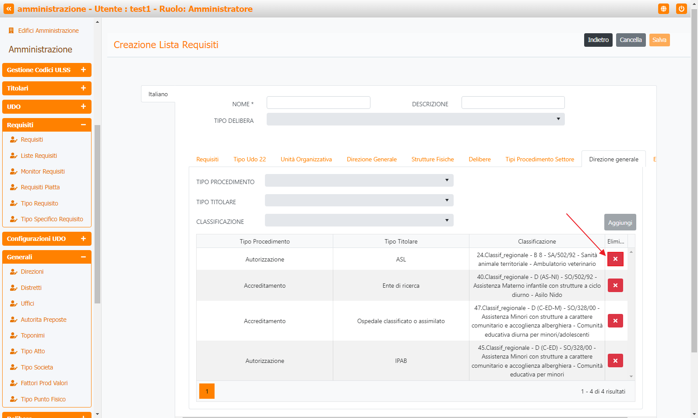Click the Indietro button
698x418 pixels.
click(598, 40)
